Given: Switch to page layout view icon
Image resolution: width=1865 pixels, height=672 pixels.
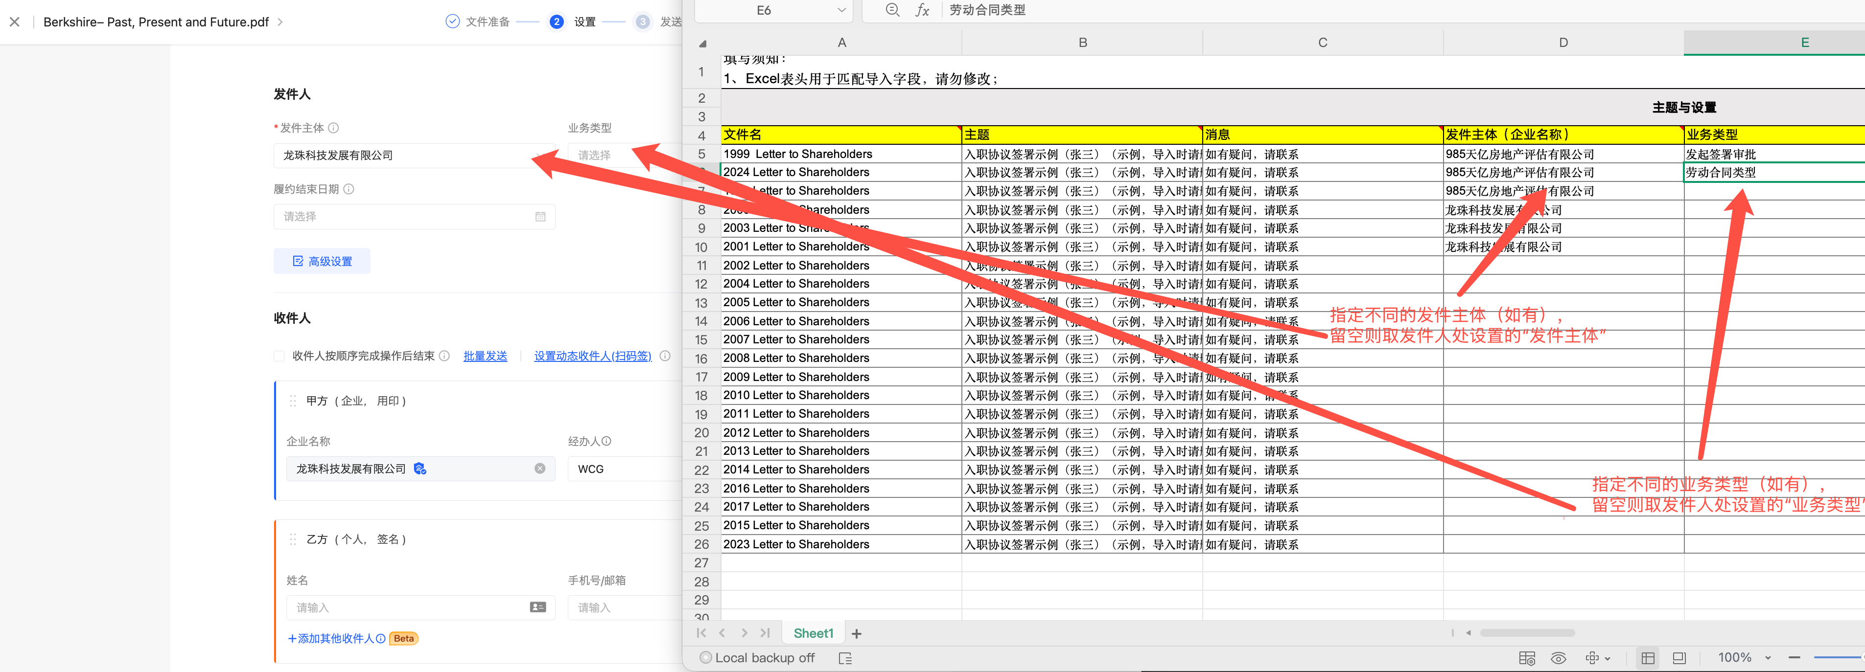Looking at the screenshot, I should pyautogui.click(x=1679, y=658).
